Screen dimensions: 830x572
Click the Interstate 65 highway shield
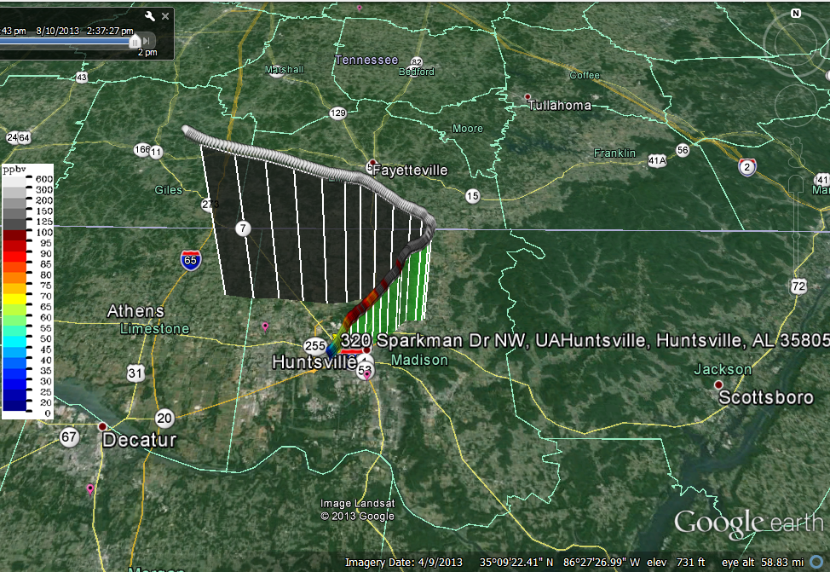tap(191, 261)
